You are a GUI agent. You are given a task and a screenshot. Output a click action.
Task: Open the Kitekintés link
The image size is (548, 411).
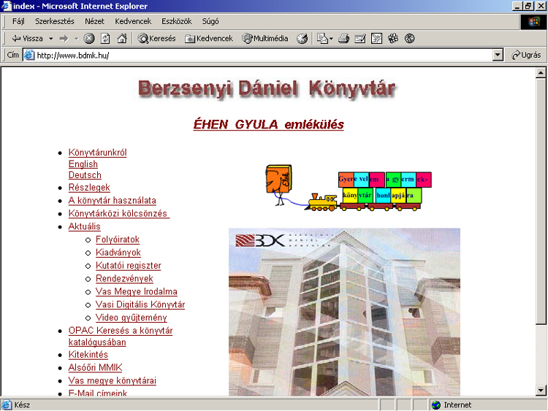click(88, 355)
